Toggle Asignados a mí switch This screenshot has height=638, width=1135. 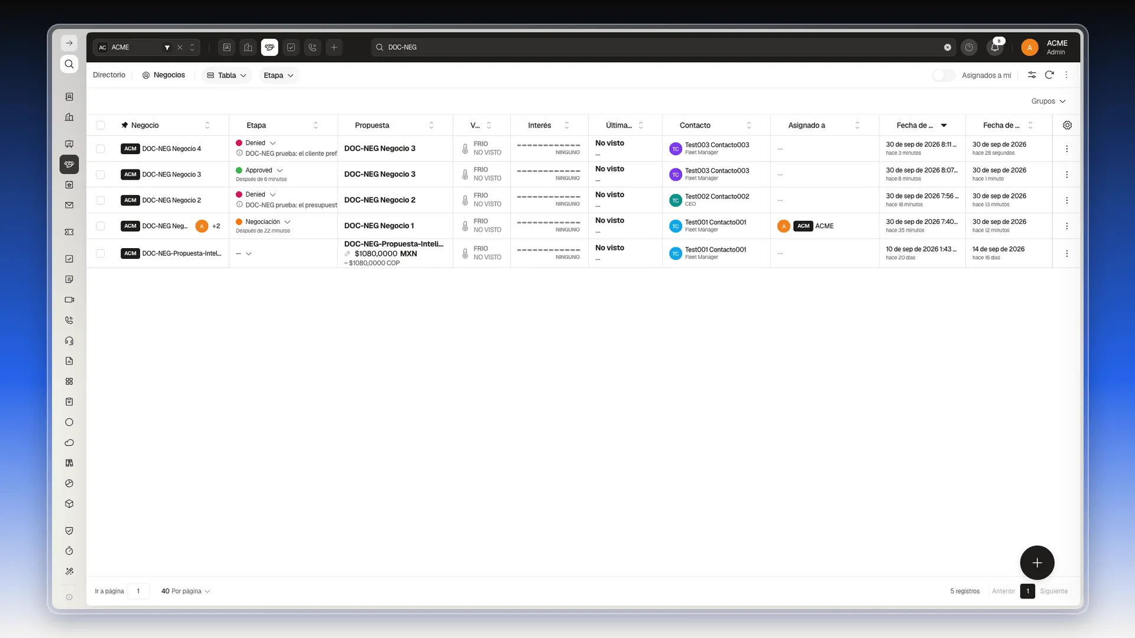[x=943, y=75]
